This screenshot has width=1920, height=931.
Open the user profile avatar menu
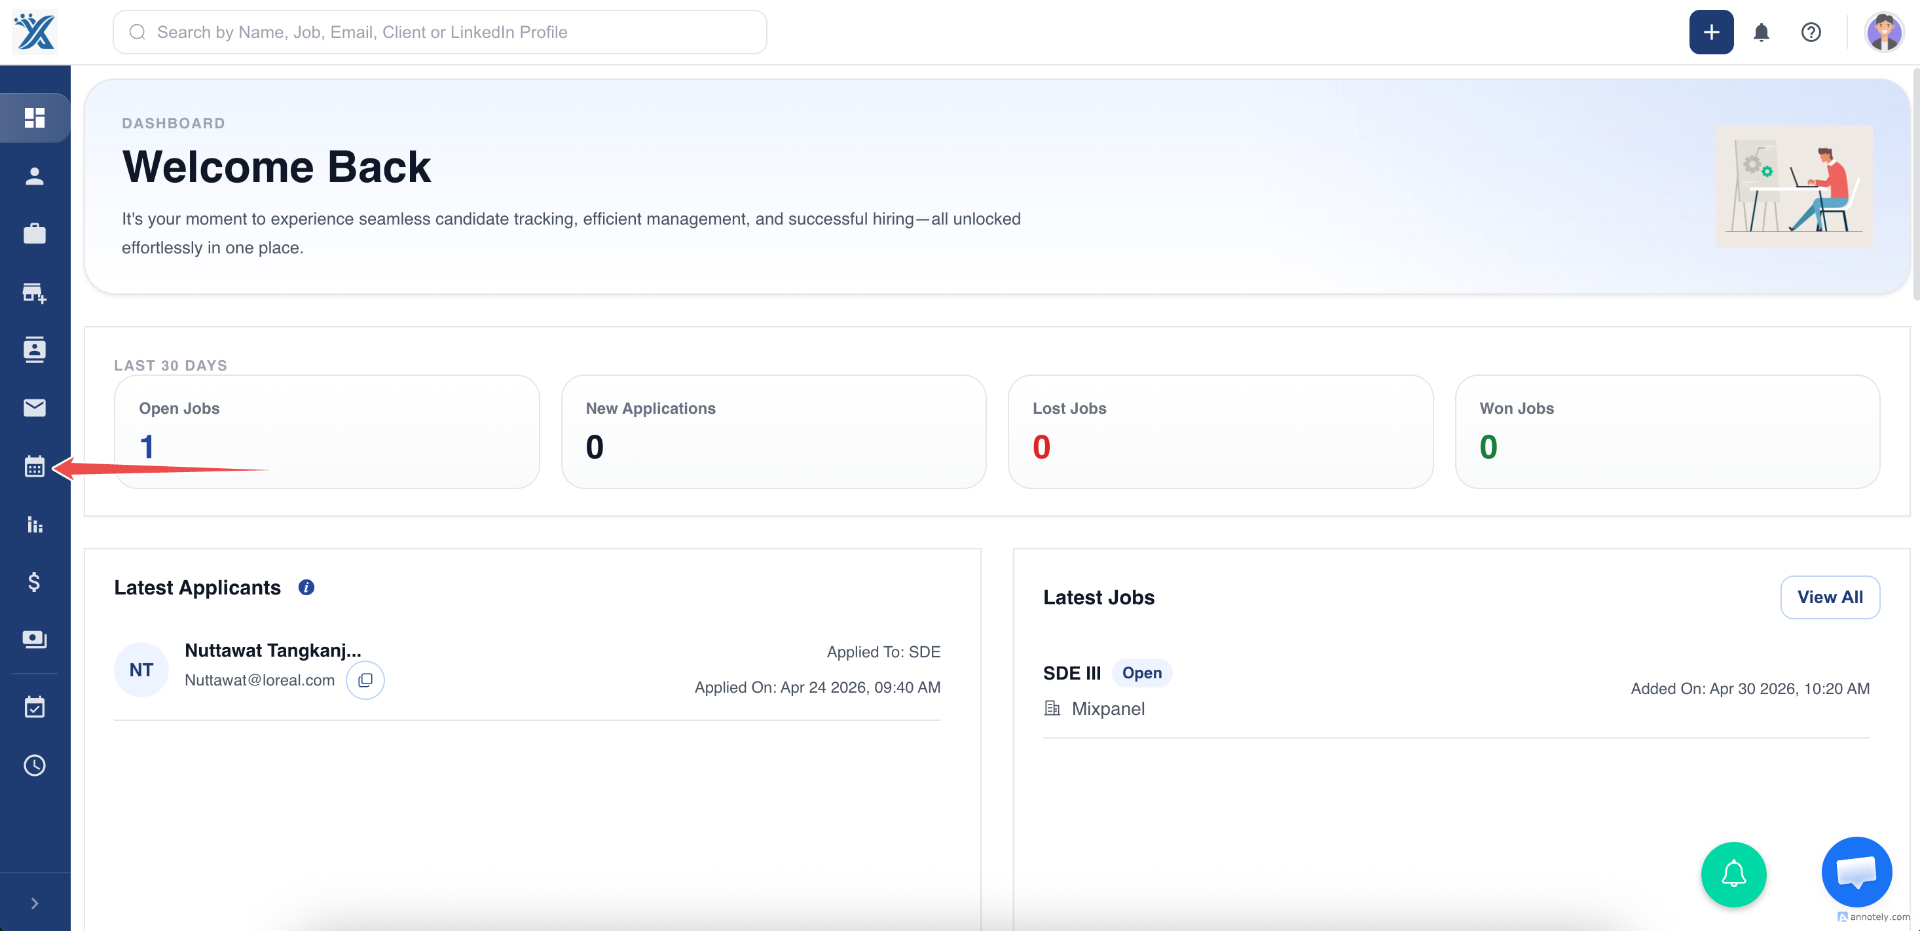coord(1883,32)
